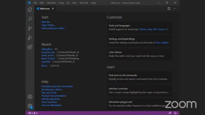Viewport: 205px width, 115px height.
Task: Open recent React Project
Action: (x=48, y=58)
